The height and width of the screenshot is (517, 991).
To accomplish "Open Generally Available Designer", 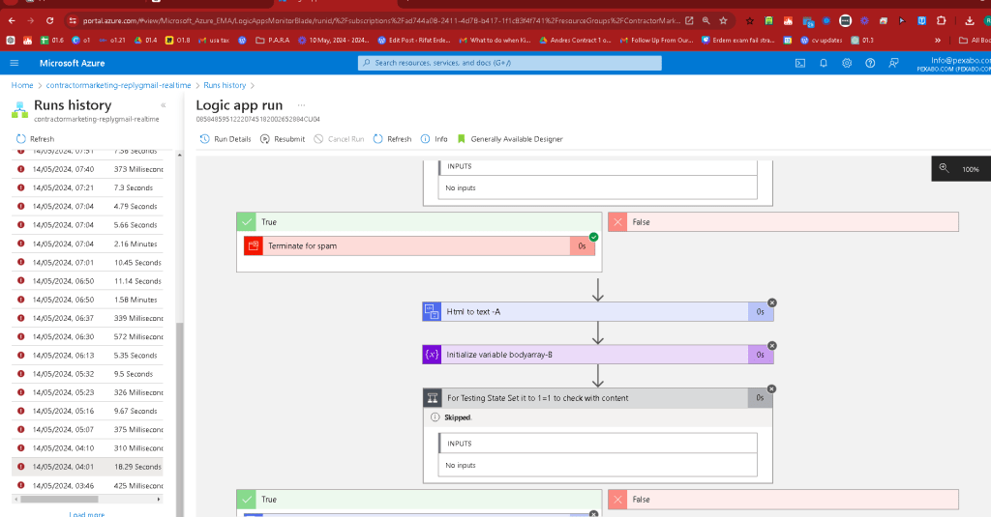I will [x=509, y=139].
